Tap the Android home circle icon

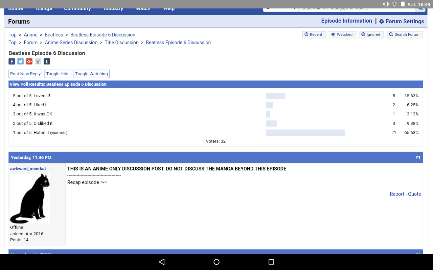click(216, 262)
